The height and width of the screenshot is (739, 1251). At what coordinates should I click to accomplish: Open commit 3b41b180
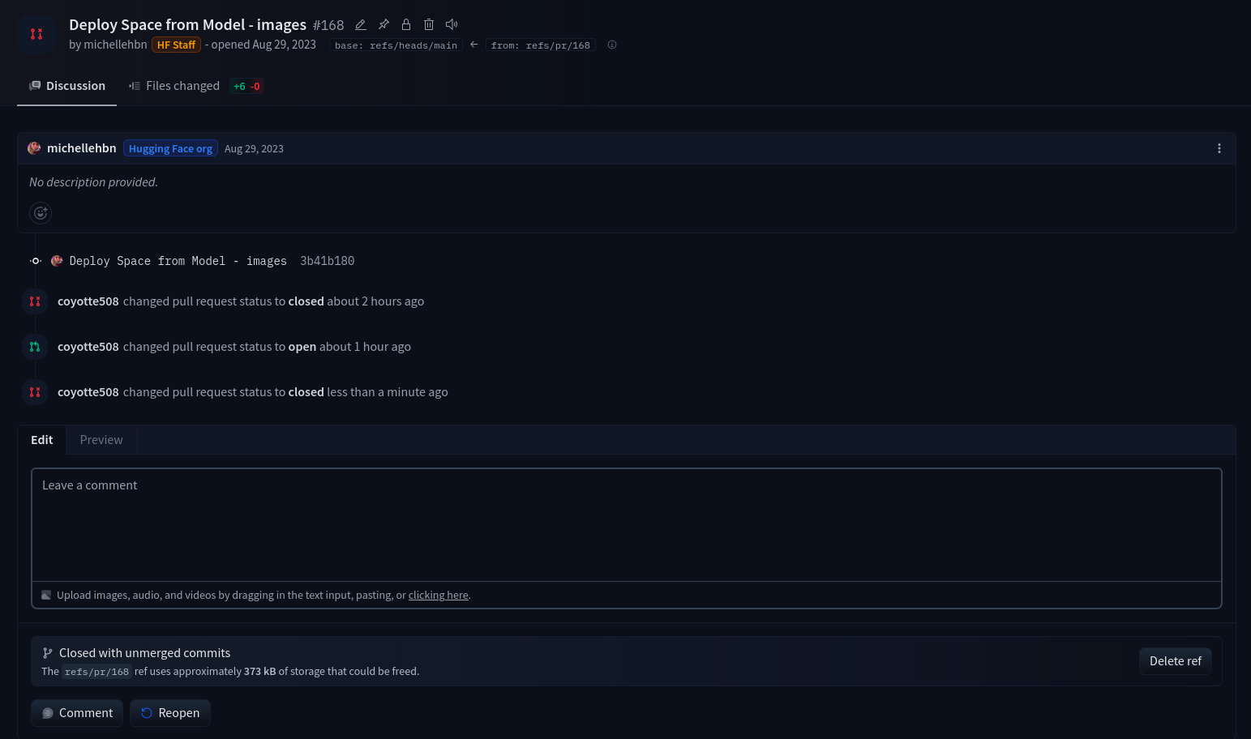327,261
